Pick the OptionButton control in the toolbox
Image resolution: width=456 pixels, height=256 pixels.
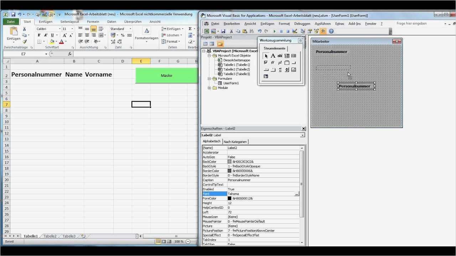point(273,63)
